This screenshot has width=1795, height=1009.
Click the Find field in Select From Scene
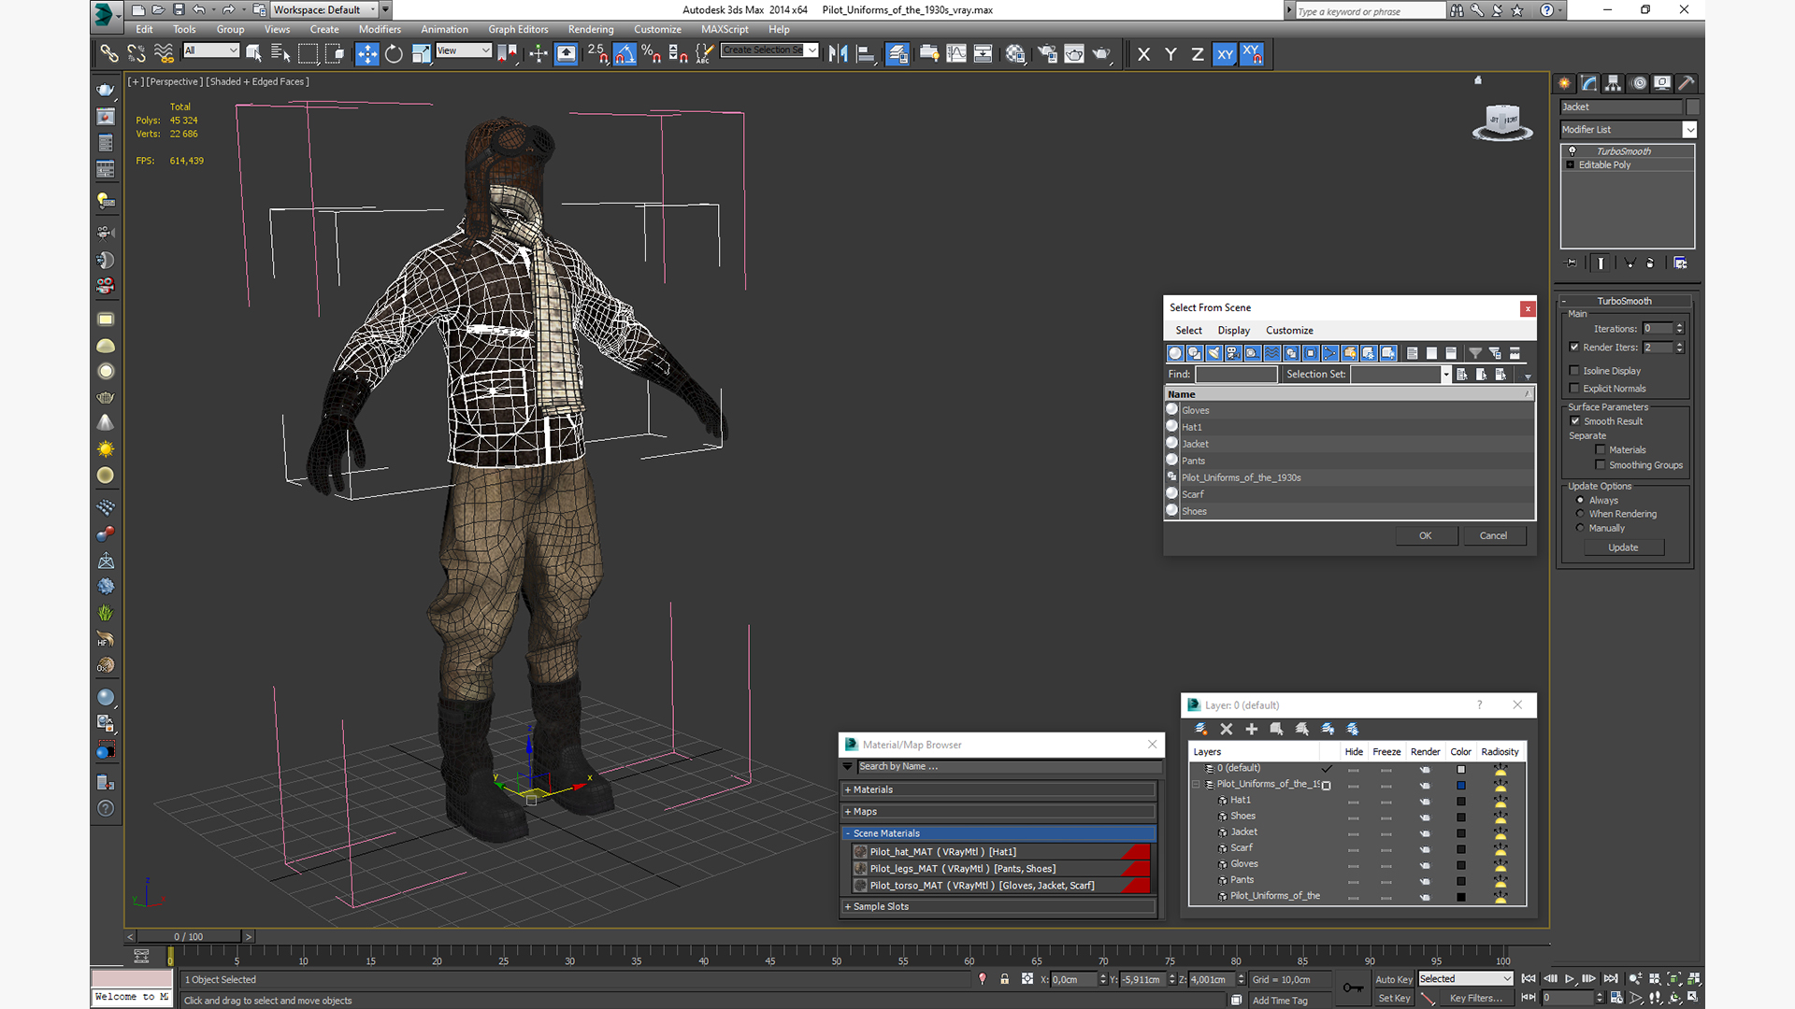(1236, 375)
